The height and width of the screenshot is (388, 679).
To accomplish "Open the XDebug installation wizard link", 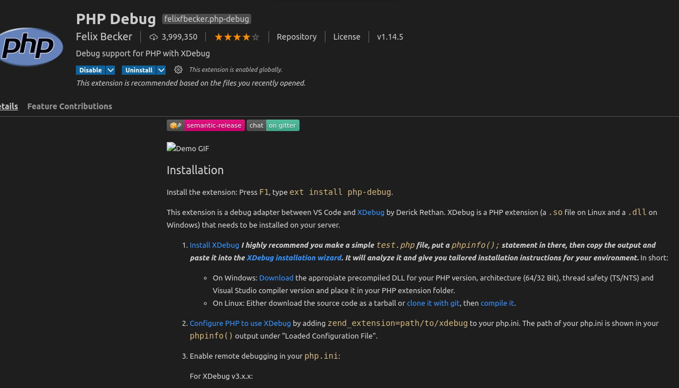I will pyautogui.click(x=294, y=258).
